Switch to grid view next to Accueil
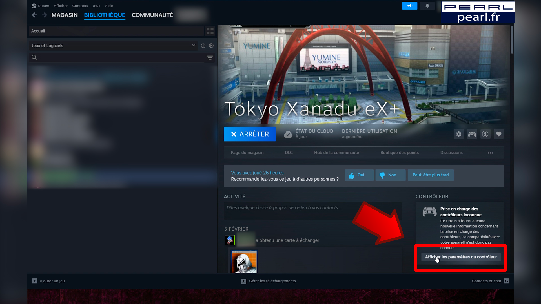Viewport: 541px width, 304px height. 210,31
